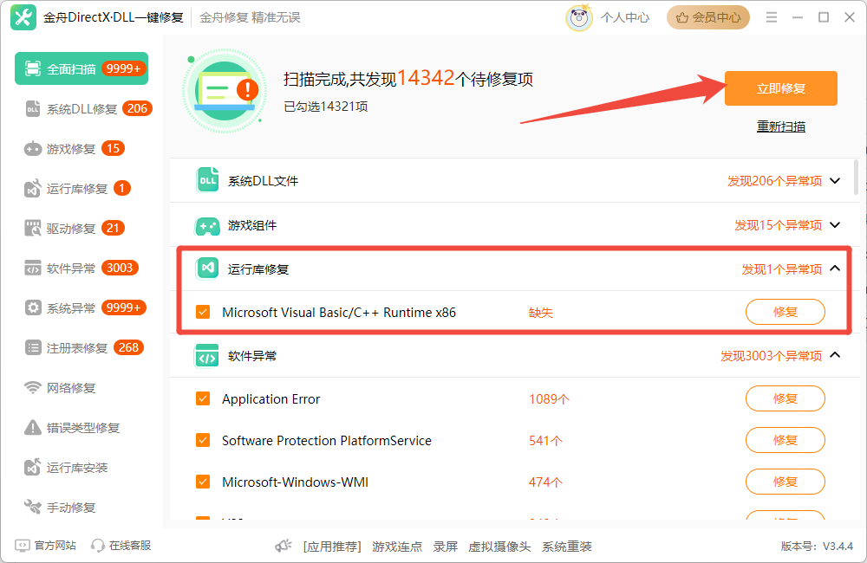Click the 运行库修复 sidebar icon
867x563 pixels.
point(33,189)
